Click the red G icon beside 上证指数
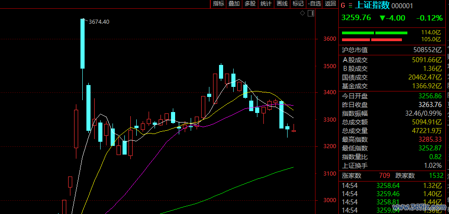The width and height of the screenshot is (449, 214). (x=343, y=5)
